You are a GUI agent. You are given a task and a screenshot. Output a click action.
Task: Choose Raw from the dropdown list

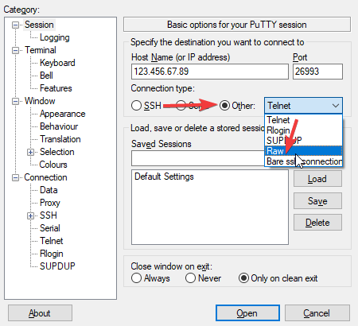(x=303, y=151)
